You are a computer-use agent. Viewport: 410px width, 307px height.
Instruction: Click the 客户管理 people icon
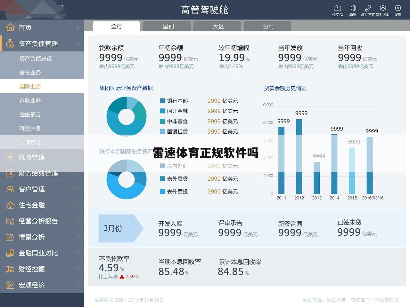tap(10, 189)
